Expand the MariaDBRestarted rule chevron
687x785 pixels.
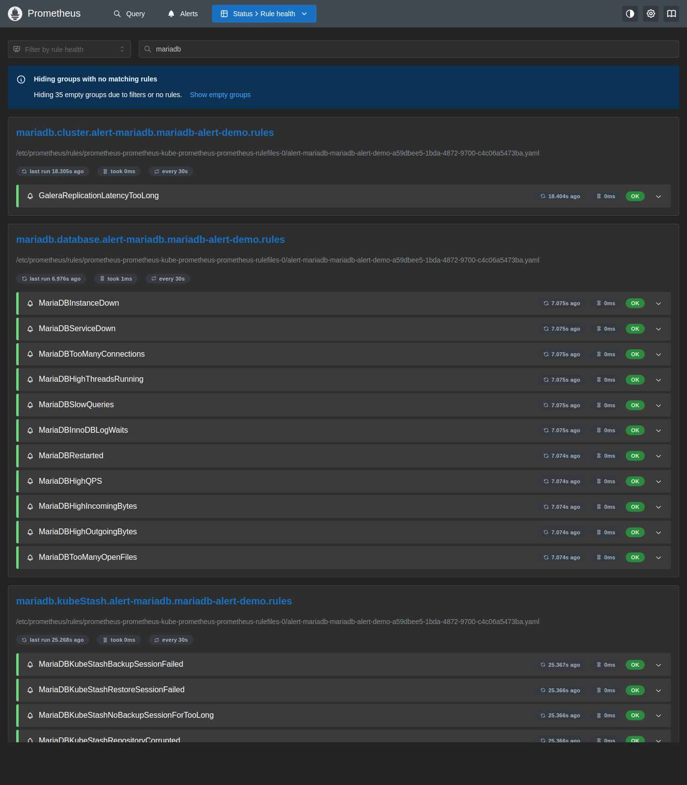coord(659,456)
